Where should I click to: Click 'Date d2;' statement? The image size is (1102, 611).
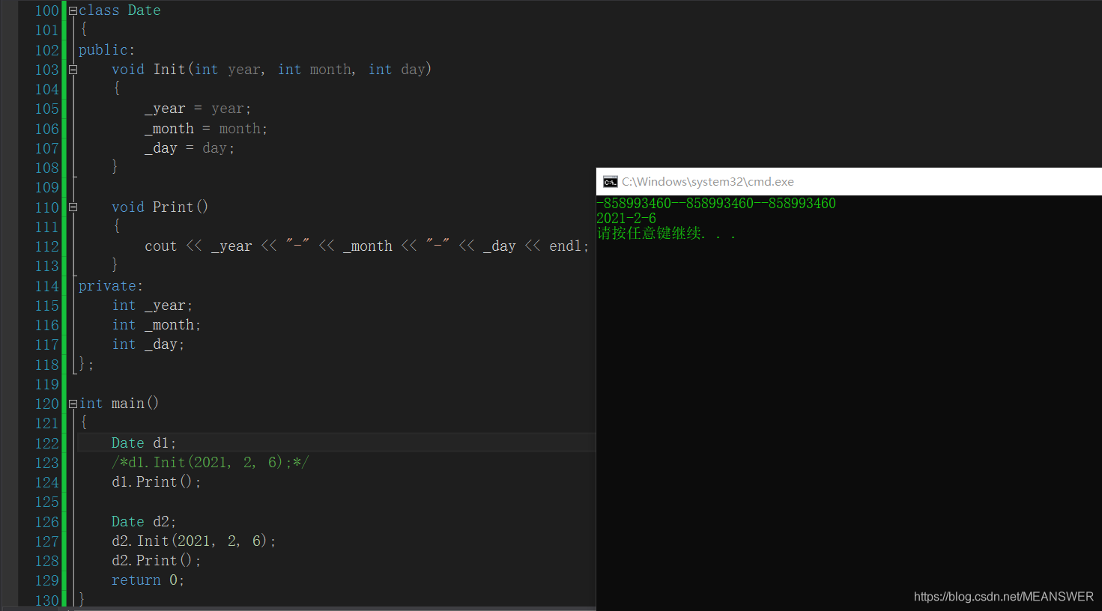pos(144,522)
